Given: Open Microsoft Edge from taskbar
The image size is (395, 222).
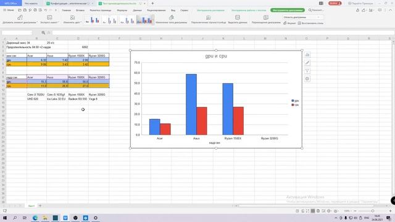Looking at the screenshot, I should click(x=35, y=218).
